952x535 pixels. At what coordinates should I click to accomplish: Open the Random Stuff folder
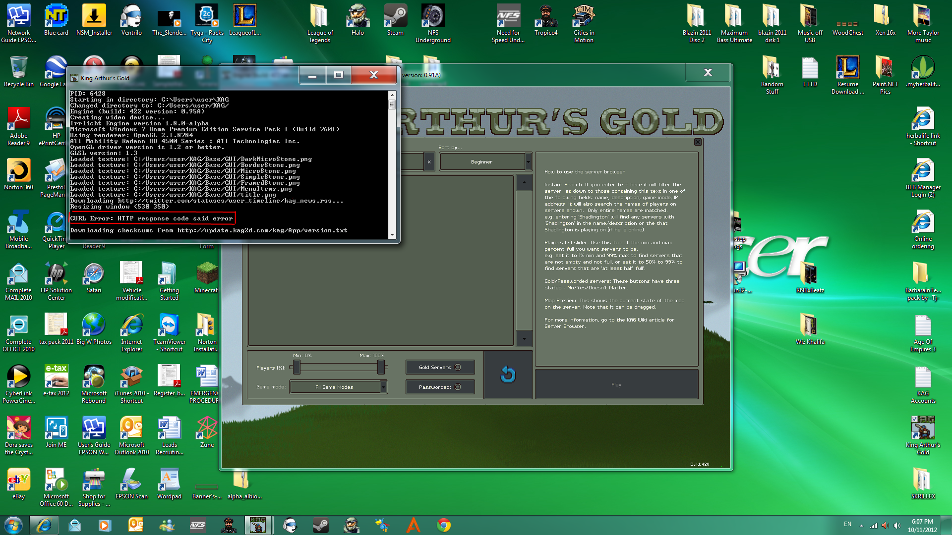point(772,75)
